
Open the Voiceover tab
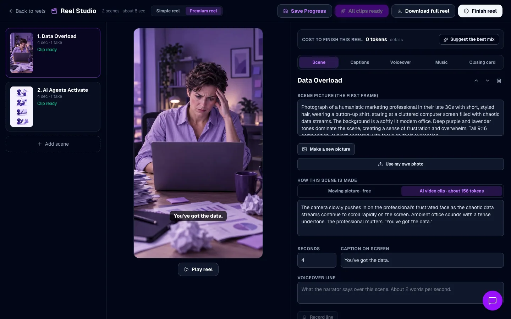[400, 62]
